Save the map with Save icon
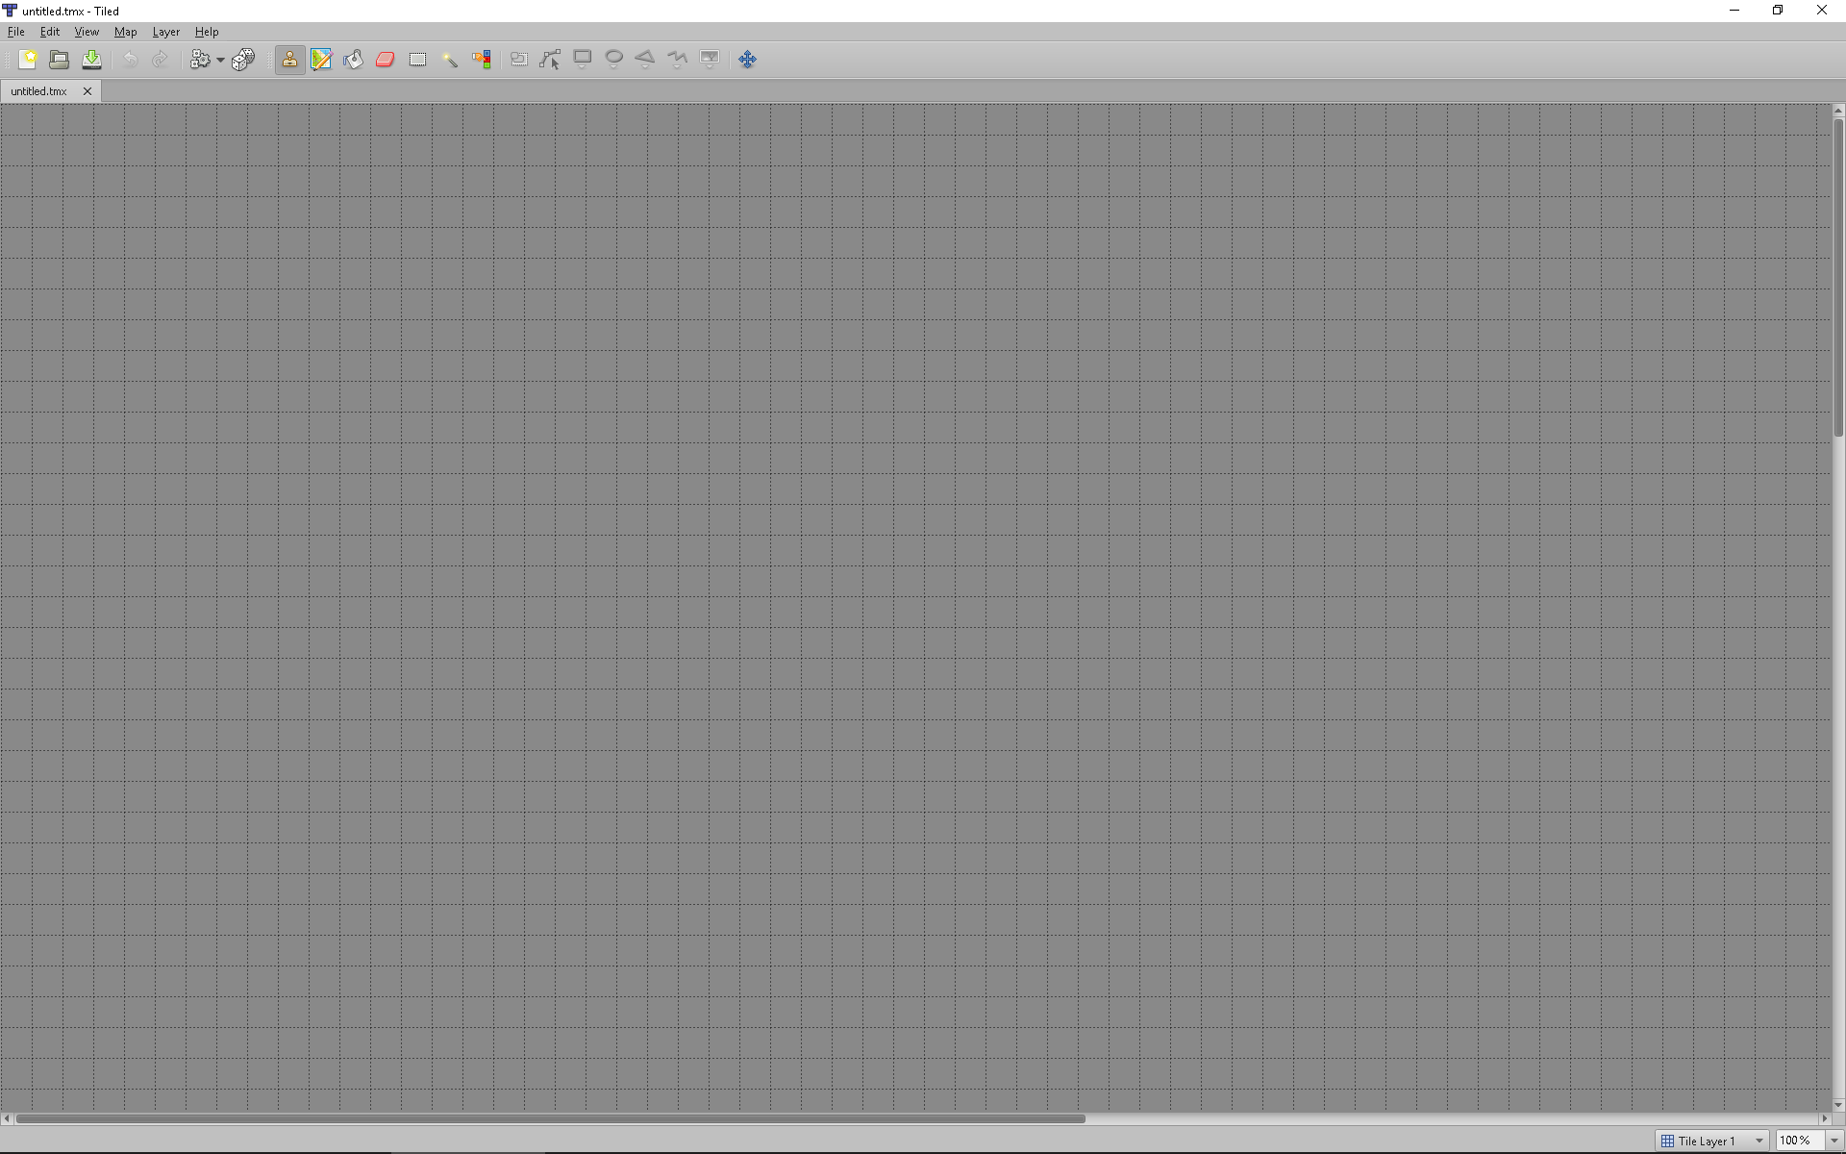1846x1154 pixels. click(91, 60)
